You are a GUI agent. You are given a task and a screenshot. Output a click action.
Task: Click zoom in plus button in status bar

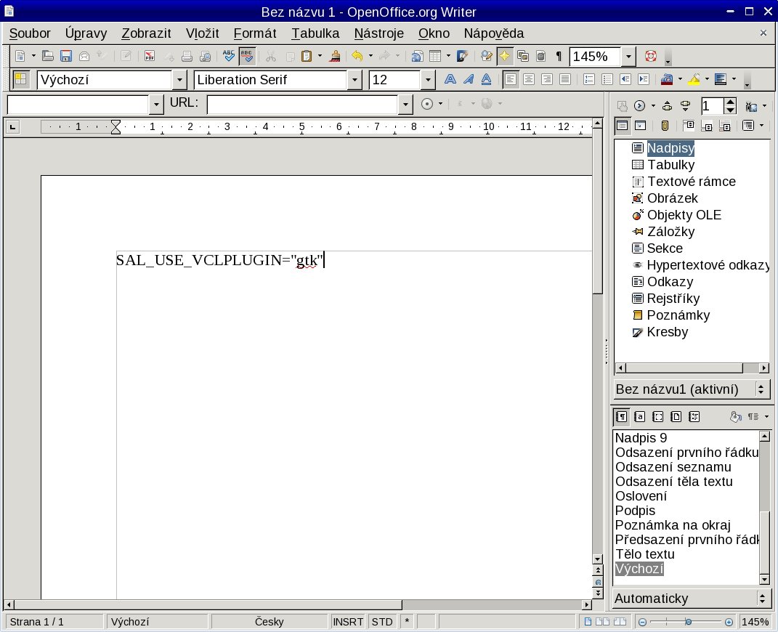click(729, 622)
